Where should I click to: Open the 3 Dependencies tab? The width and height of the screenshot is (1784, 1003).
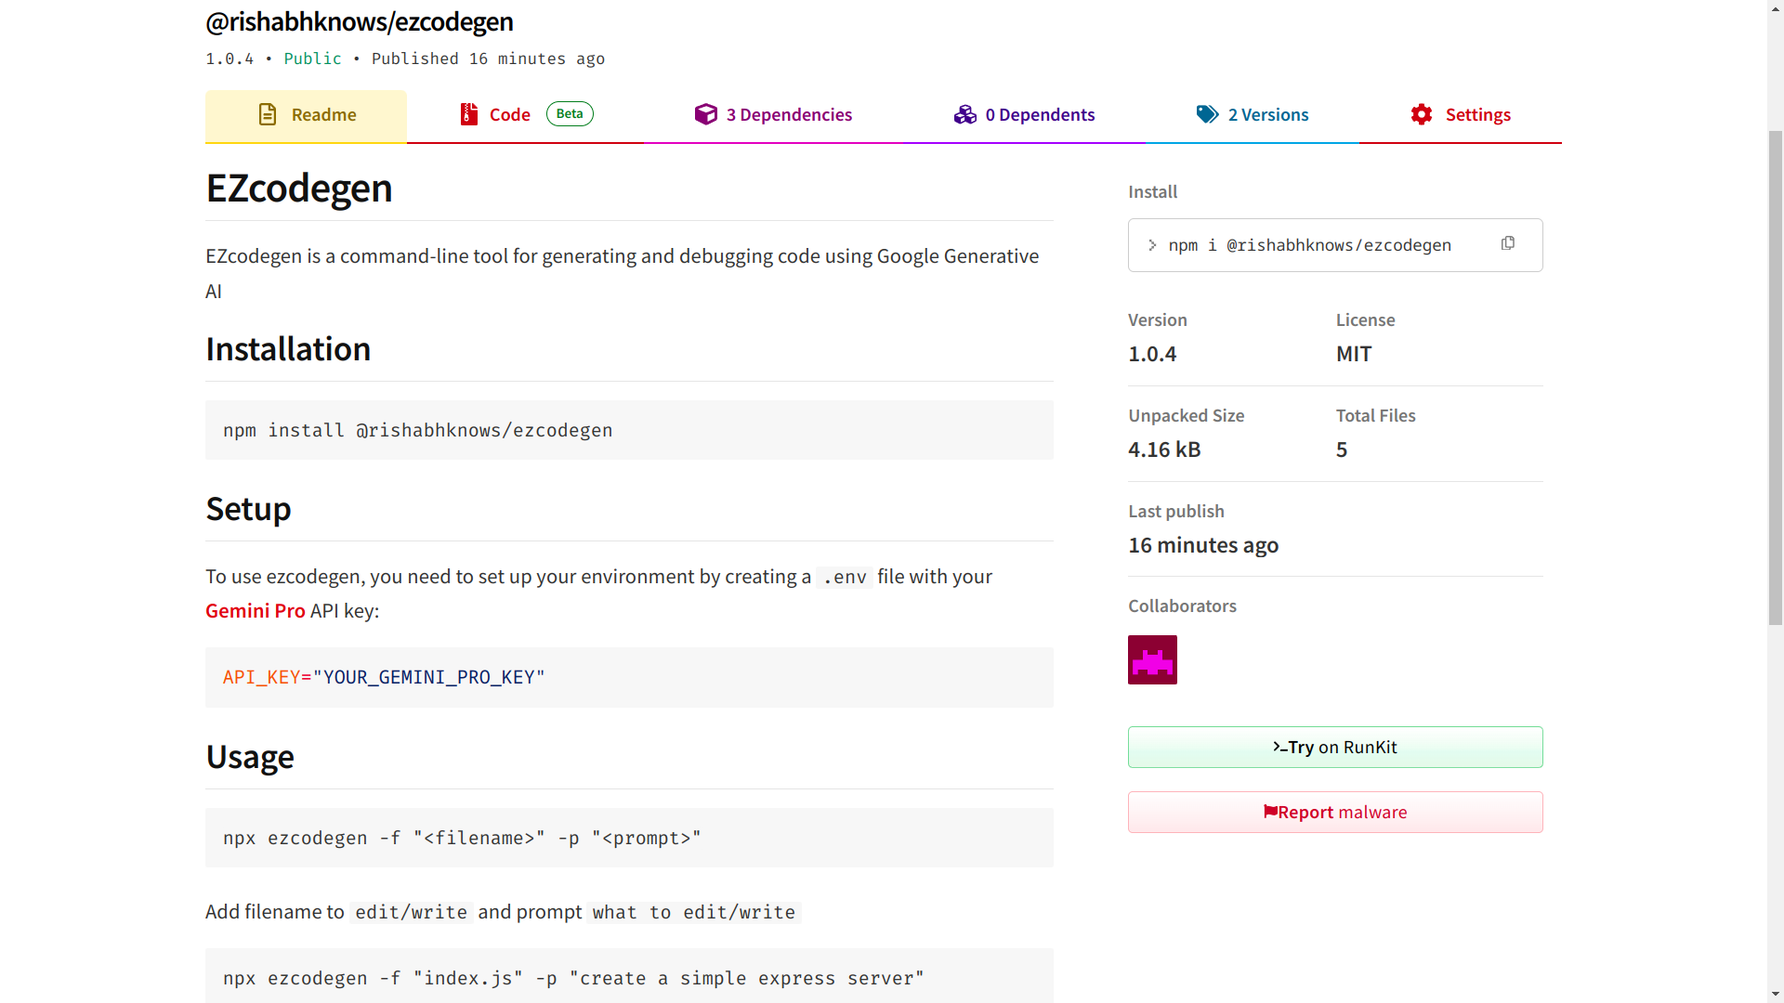789,115
